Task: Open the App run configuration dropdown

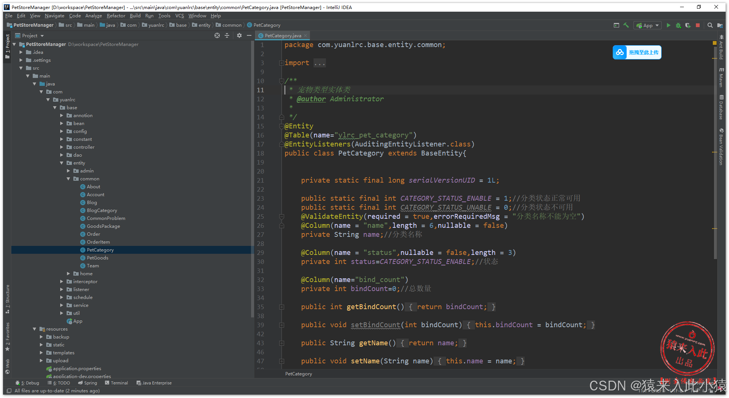Action: pos(647,25)
